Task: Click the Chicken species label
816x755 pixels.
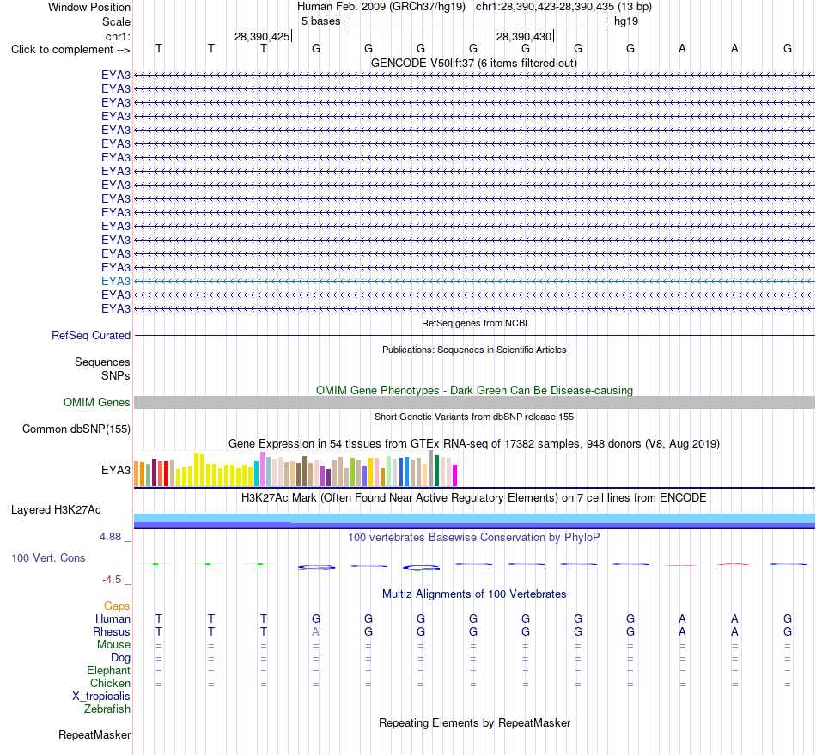Action: point(110,683)
